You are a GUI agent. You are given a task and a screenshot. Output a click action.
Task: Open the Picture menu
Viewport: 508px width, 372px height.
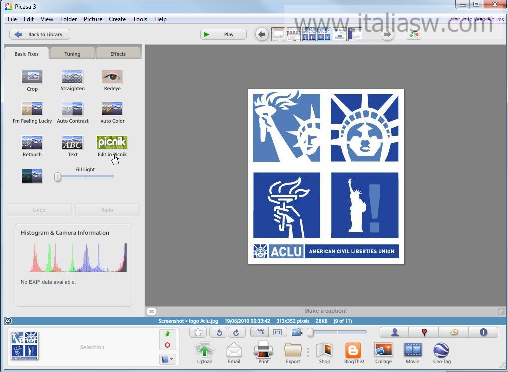click(x=93, y=19)
